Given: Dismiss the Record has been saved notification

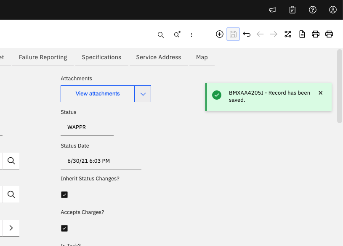Looking at the screenshot, I should click(321, 93).
